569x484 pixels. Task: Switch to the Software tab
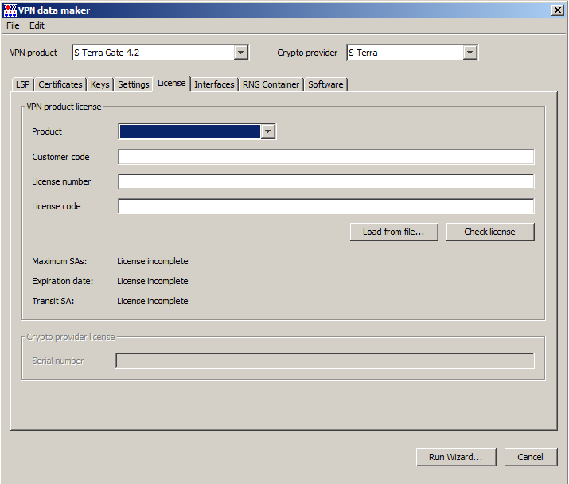click(325, 84)
